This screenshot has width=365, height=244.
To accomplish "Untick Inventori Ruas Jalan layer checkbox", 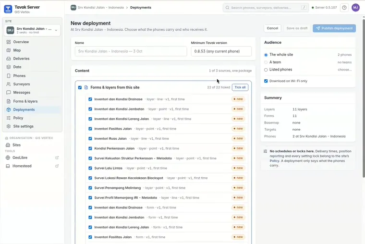I will [90, 138].
